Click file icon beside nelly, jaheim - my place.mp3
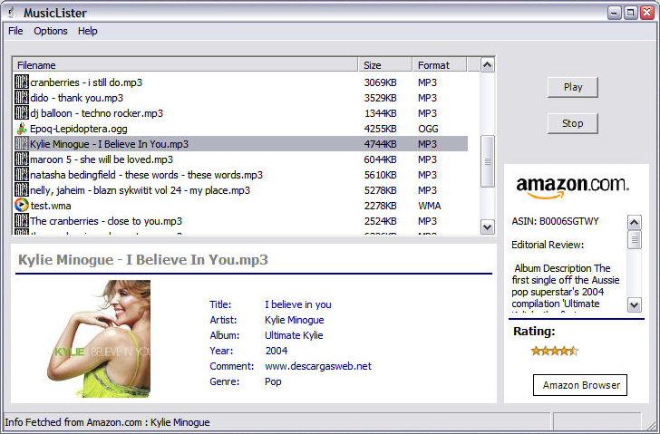Viewport: 660px width, 434px height. (22, 190)
